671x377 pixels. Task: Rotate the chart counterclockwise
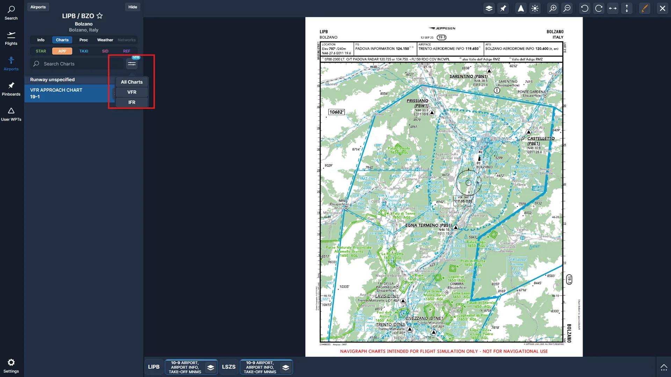pos(584,8)
